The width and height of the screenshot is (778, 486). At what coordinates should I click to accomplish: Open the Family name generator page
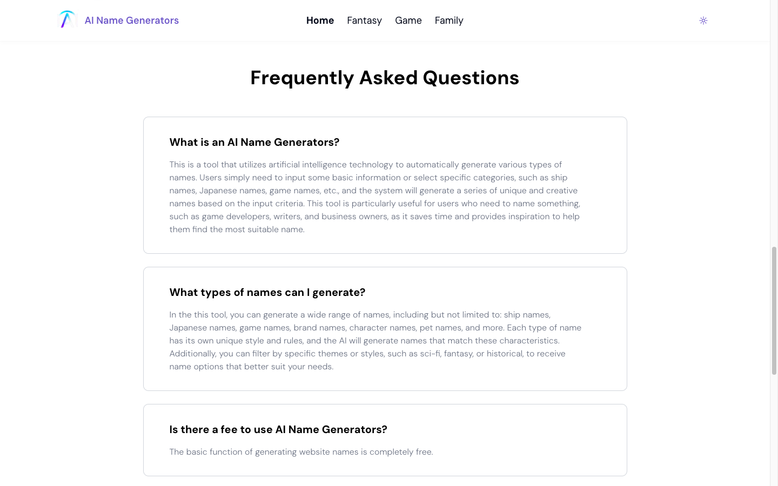point(449,21)
